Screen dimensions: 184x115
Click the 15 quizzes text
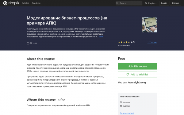125,106
